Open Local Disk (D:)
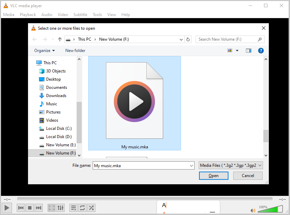The image size is (290, 215). click(x=55, y=137)
